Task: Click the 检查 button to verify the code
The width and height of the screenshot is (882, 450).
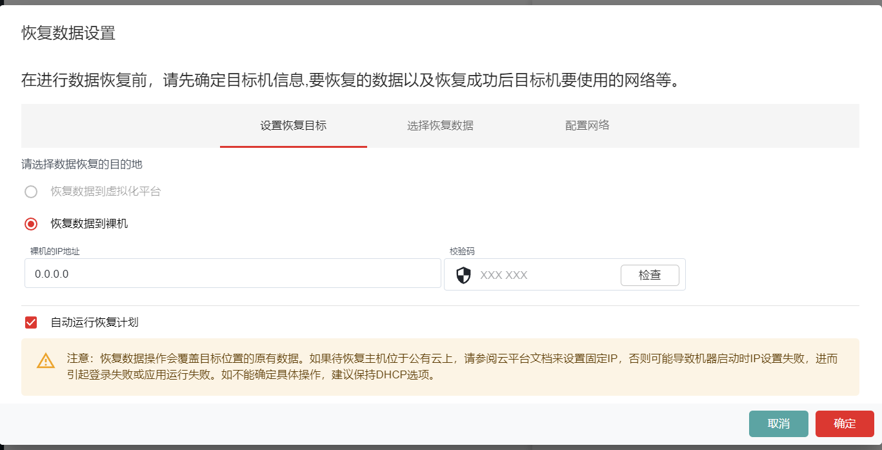Action: coord(650,274)
